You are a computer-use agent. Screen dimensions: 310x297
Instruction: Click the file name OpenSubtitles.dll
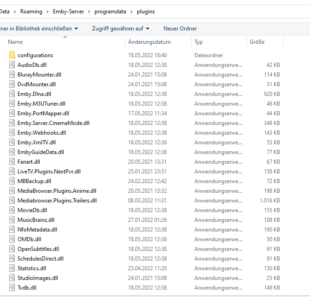click(38, 249)
